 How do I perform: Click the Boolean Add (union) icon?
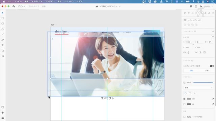coord(185,25)
